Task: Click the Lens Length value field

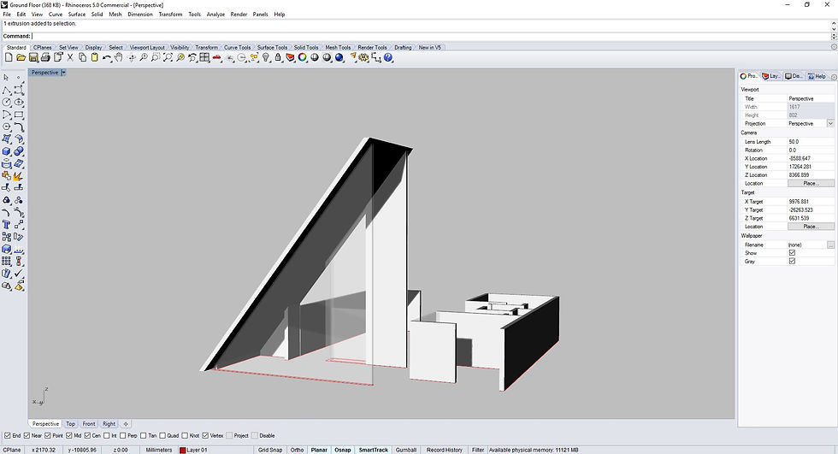Action: [x=811, y=142]
